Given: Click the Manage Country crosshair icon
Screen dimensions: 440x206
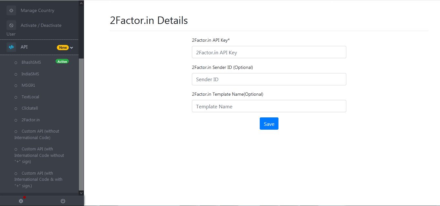Looking at the screenshot, I should [11, 10].
